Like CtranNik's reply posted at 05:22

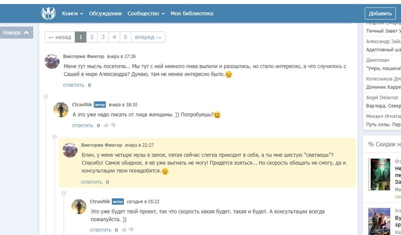click(x=124, y=230)
